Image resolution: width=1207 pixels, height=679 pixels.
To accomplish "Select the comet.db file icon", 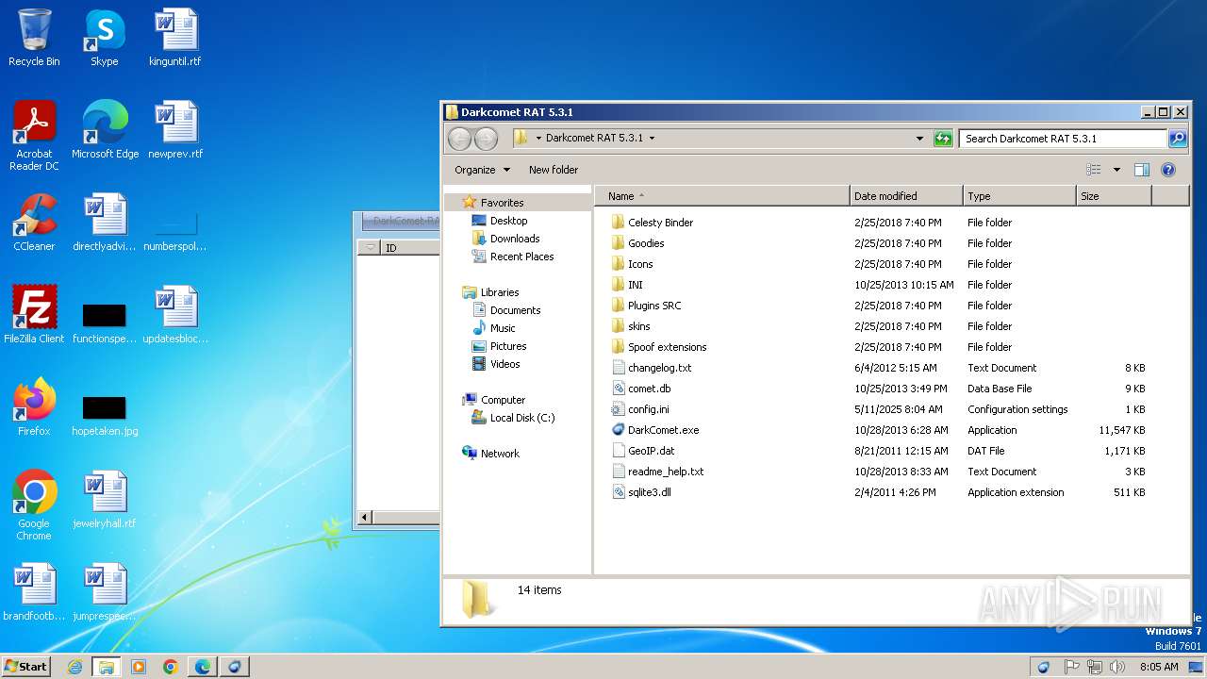I will click(619, 389).
